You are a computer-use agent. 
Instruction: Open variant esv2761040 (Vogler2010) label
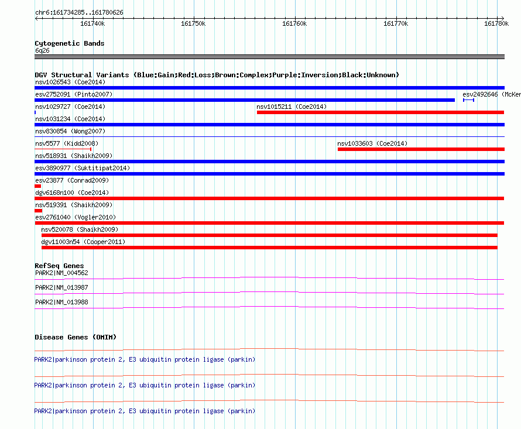[x=76, y=217]
